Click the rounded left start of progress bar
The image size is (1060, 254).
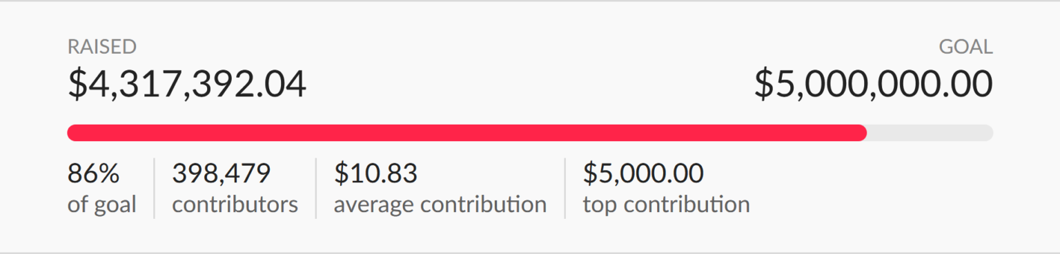click(x=73, y=133)
